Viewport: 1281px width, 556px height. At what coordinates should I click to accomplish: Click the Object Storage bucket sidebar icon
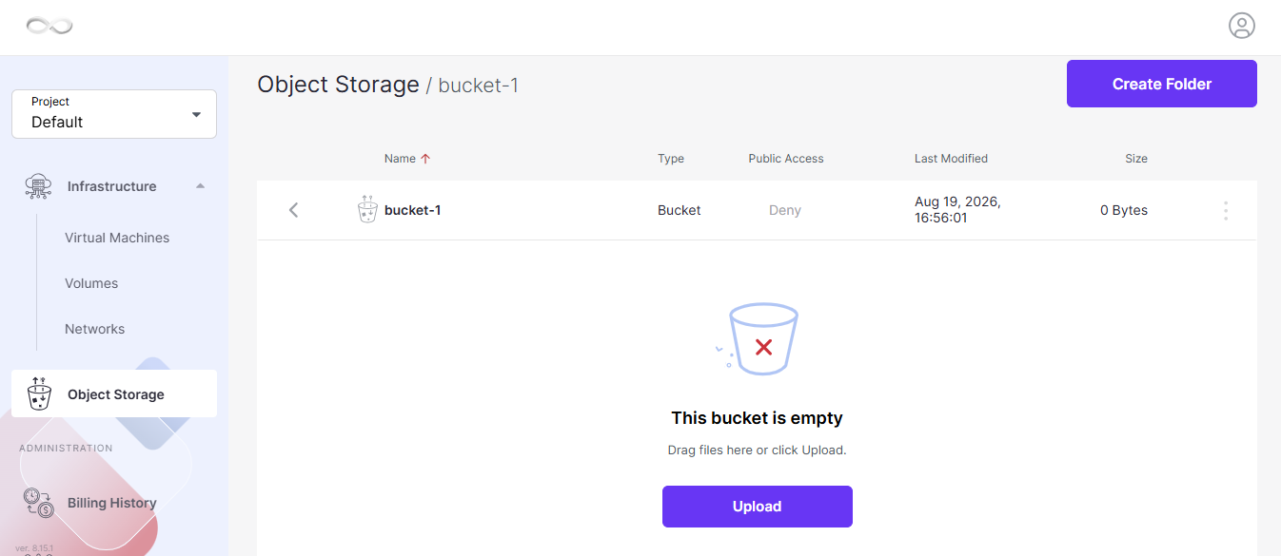[39, 393]
